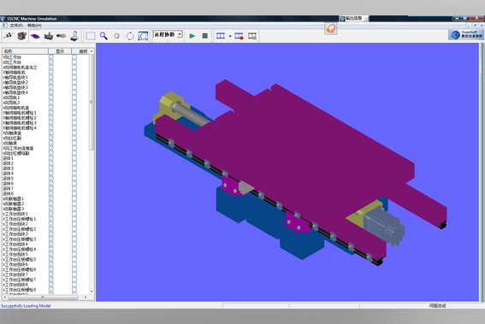Click horizontal scrollbar left arrow in list

click(5, 297)
